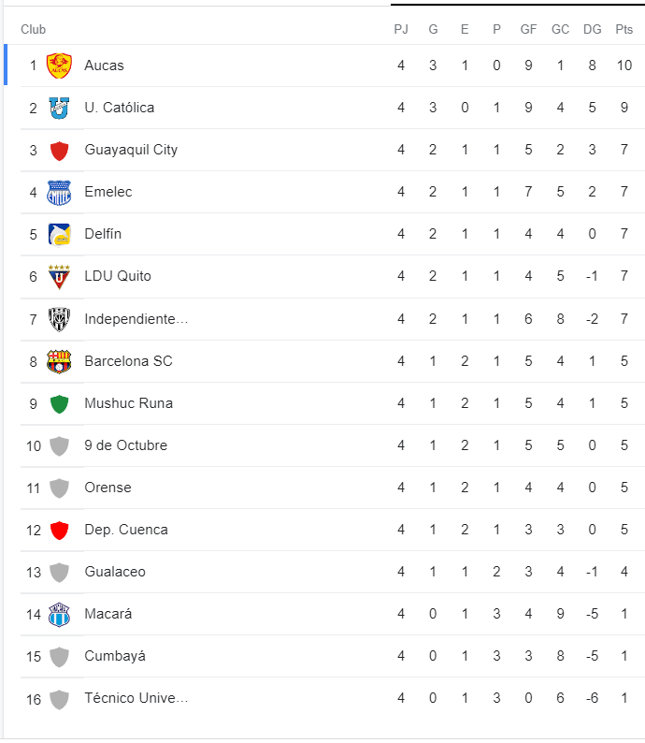Viewport: 645px width, 743px height.
Task: Click the Club column header
Action: coord(34,30)
